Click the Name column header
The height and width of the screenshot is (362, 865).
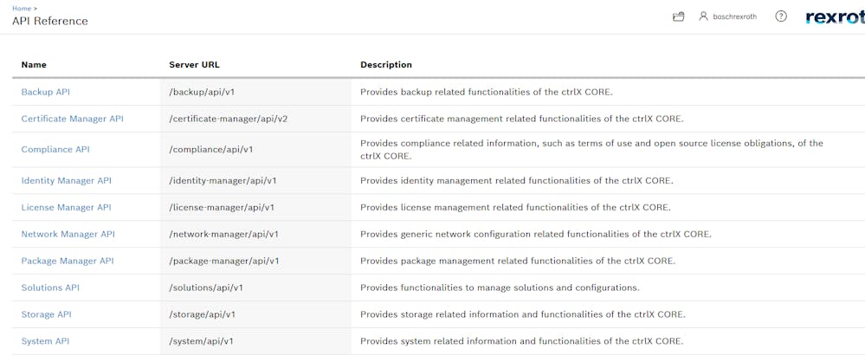[x=34, y=65]
